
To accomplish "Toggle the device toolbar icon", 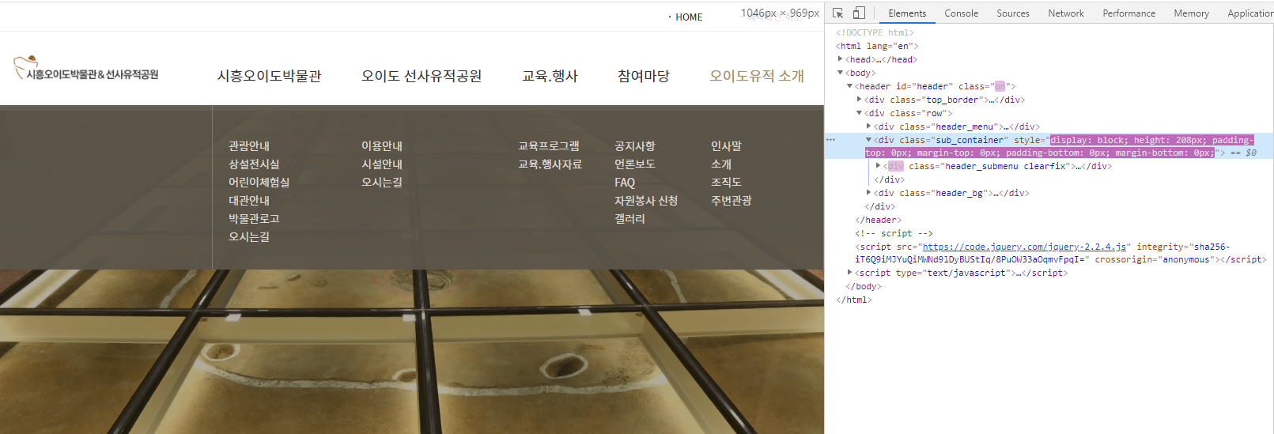I will [x=859, y=13].
